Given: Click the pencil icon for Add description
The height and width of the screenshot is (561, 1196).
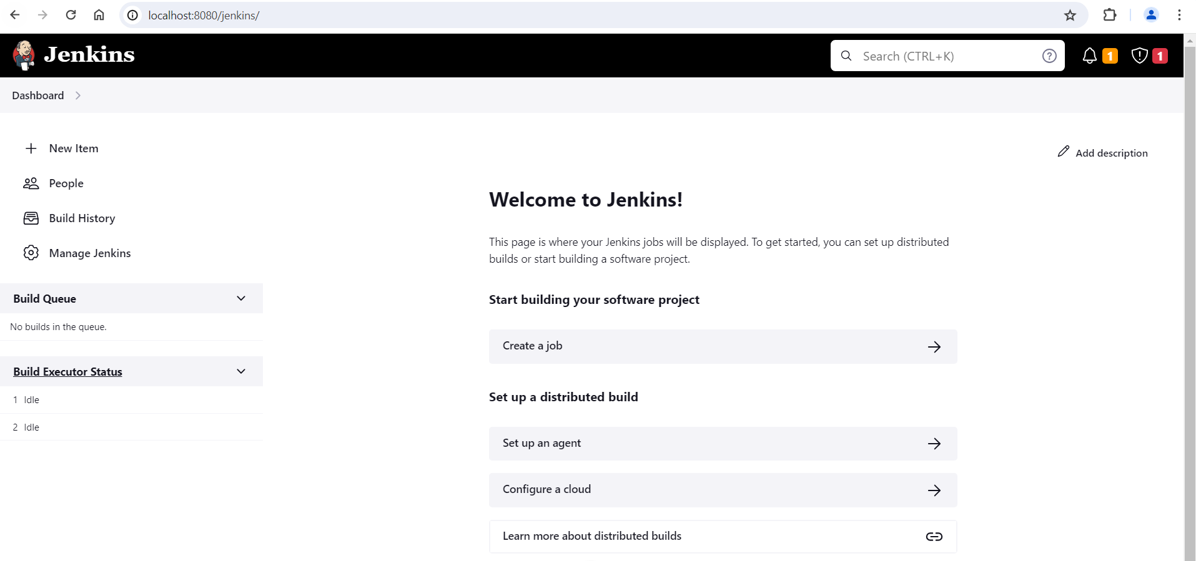Looking at the screenshot, I should point(1064,152).
